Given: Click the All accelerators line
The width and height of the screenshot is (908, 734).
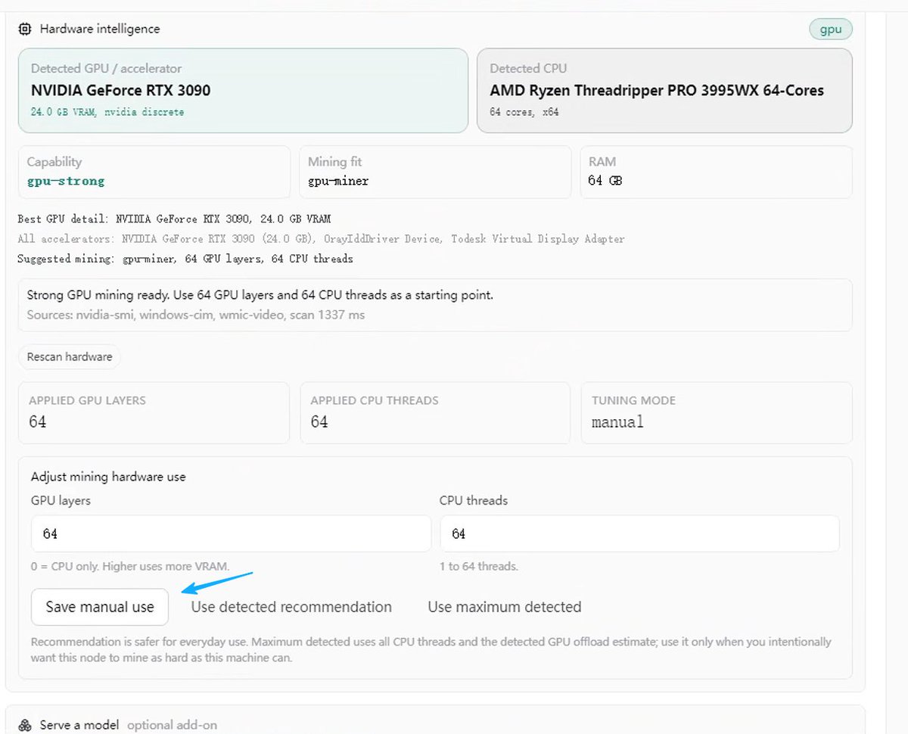Looking at the screenshot, I should 321,238.
